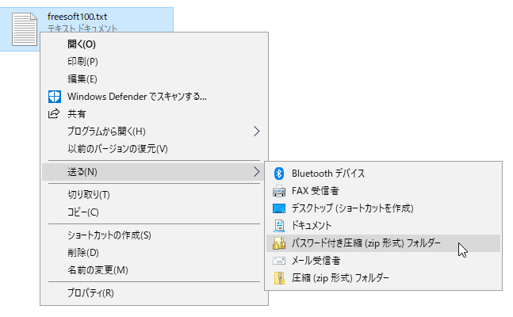The height and width of the screenshot is (317, 513).
Task: Click the password zip folder lock icon
Action: [x=279, y=243]
